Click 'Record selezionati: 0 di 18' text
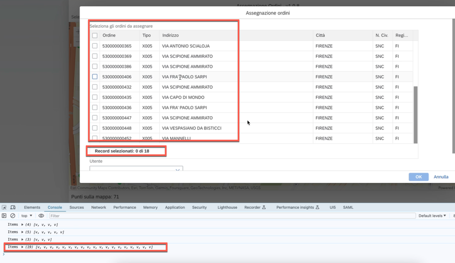This screenshot has width=455, height=263. [x=122, y=151]
